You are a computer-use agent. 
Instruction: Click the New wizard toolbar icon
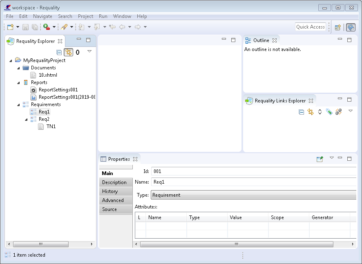pyautogui.click(x=10, y=27)
